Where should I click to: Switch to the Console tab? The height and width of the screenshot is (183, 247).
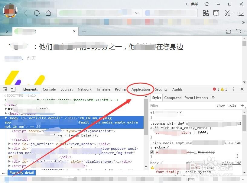[x=49, y=89]
